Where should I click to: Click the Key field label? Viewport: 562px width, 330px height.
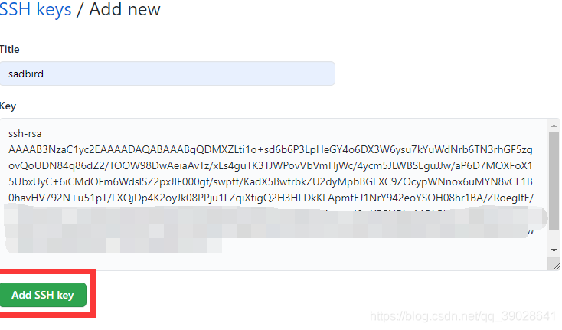pos(8,106)
